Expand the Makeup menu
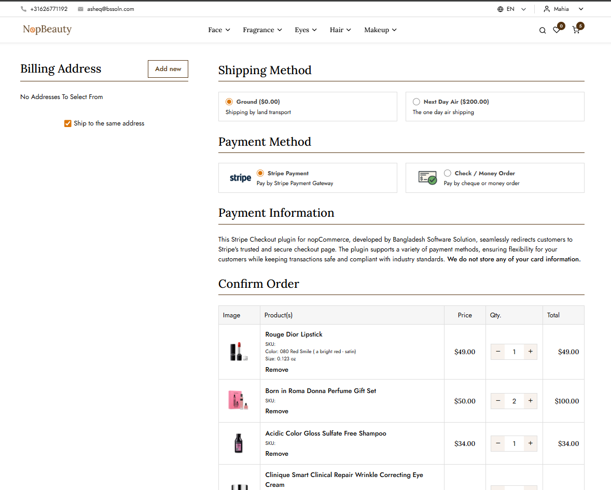Viewport: 611px width, 490px height. click(380, 30)
